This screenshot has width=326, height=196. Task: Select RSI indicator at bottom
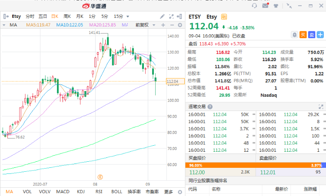[x=99, y=192]
